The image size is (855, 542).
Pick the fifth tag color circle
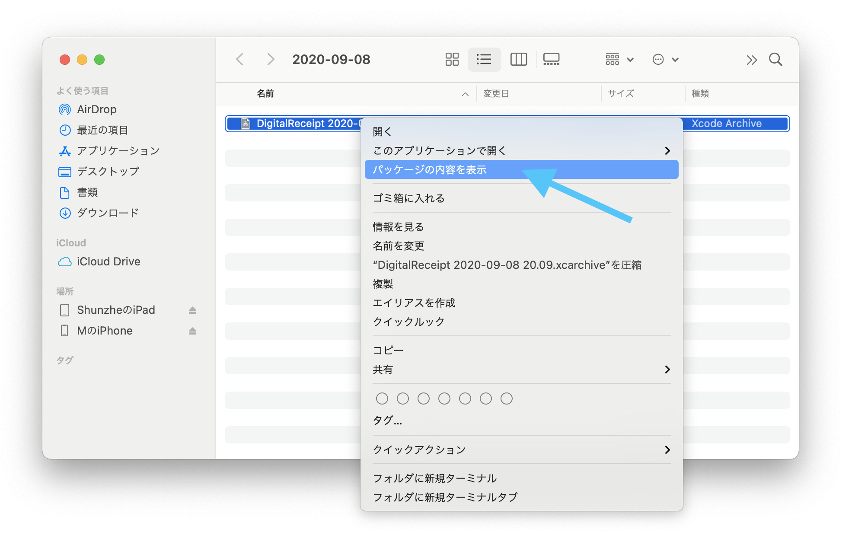(x=465, y=399)
